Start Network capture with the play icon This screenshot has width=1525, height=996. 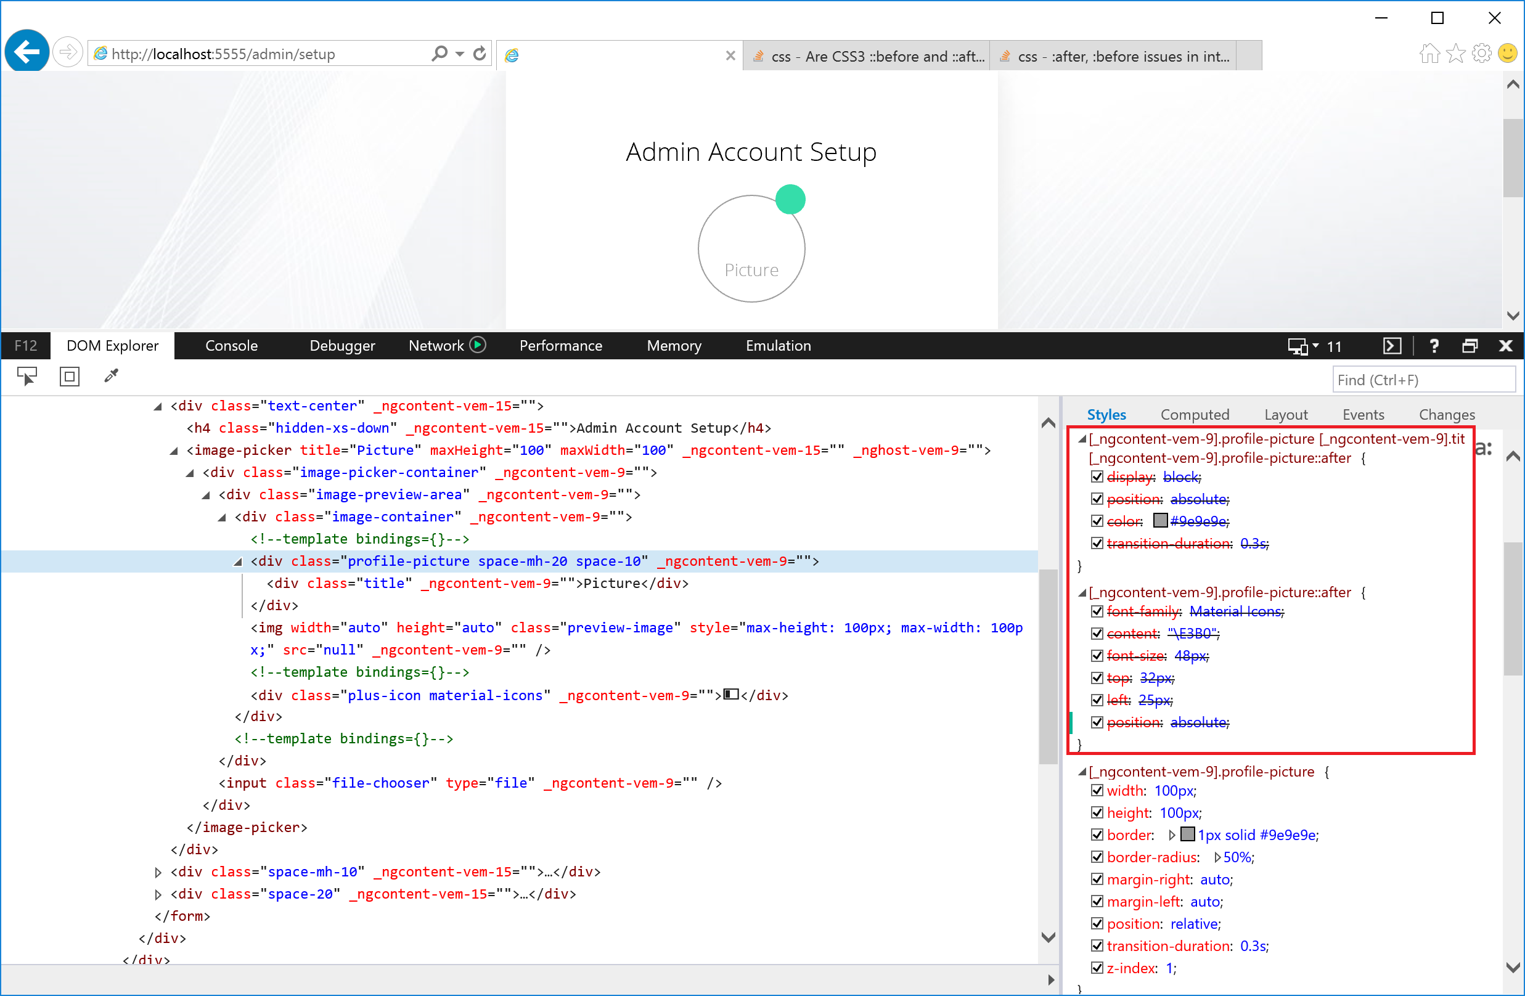(x=478, y=345)
